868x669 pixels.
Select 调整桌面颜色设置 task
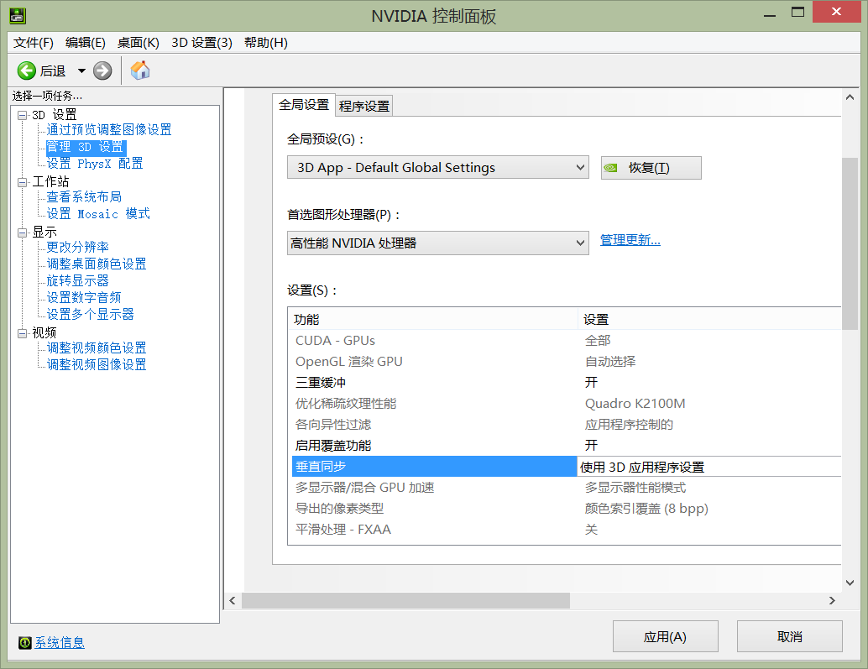tap(97, 264)
